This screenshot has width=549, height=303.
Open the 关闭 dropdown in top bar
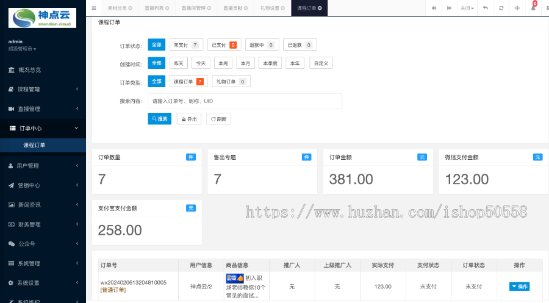point(467,8)
